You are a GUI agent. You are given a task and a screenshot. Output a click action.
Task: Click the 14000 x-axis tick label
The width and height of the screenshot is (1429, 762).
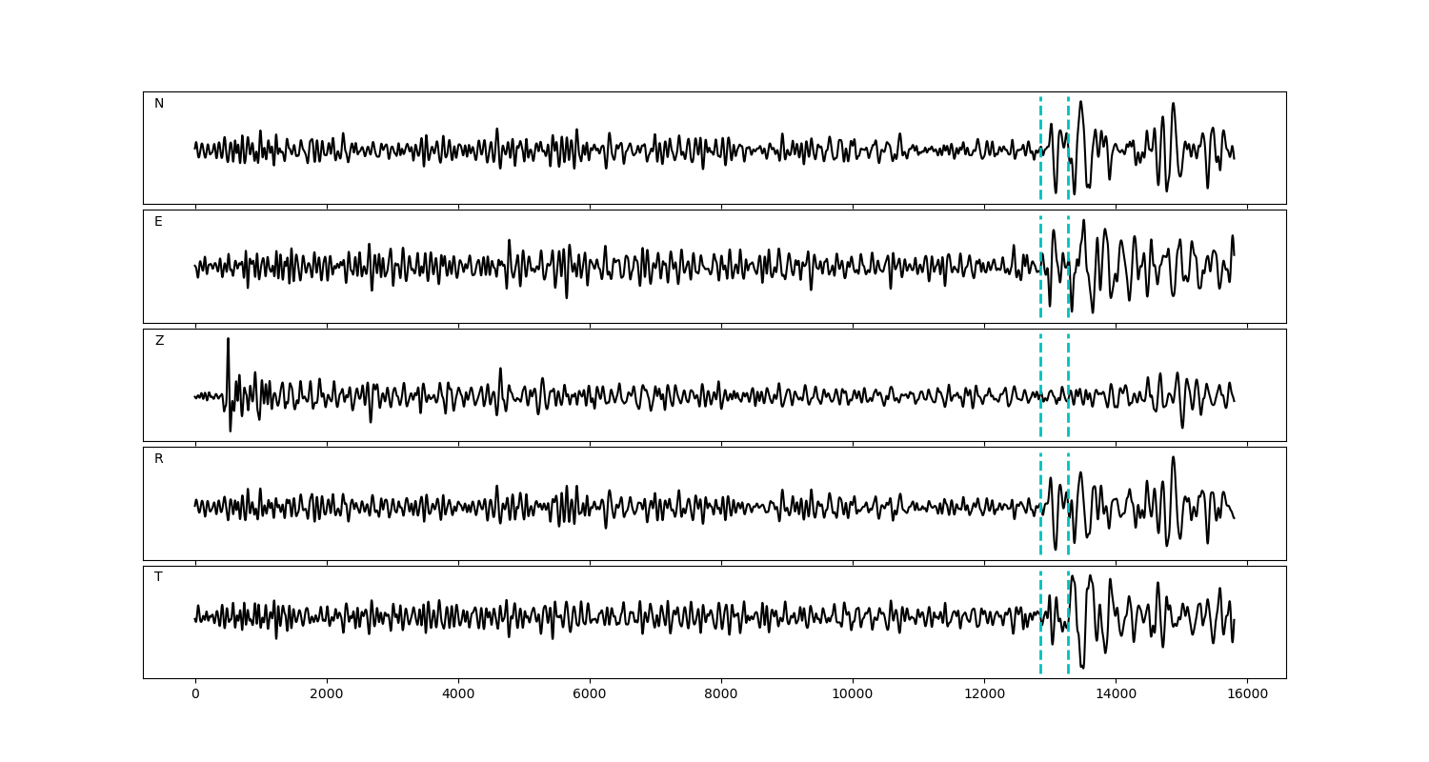pyautogui.click(x=1116, y=695)
